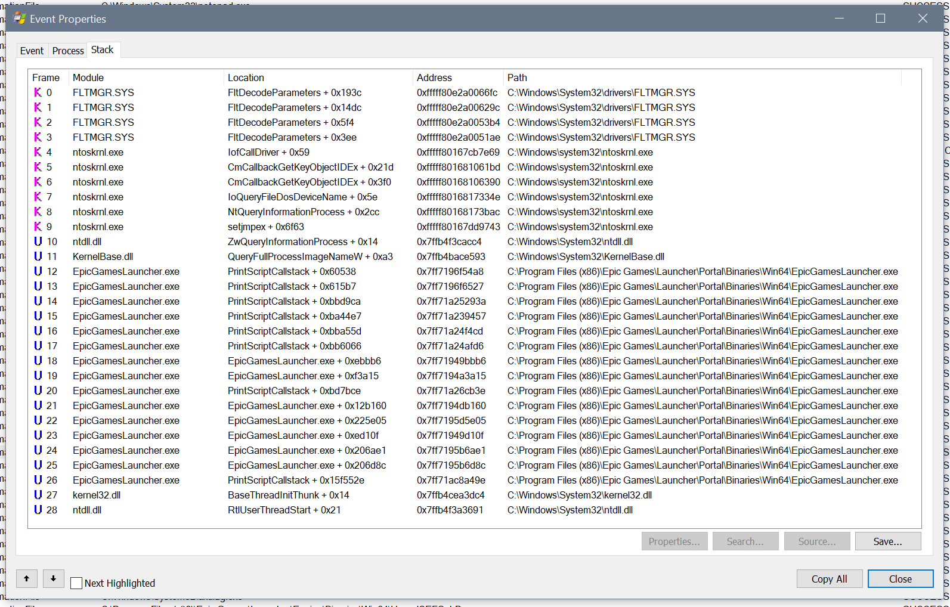Image resolution: width=950 pixels, height=607 pixels.
Task: Click the kernel K icon of frame 8
Action: pyautogui.click(x=38, y=212)
